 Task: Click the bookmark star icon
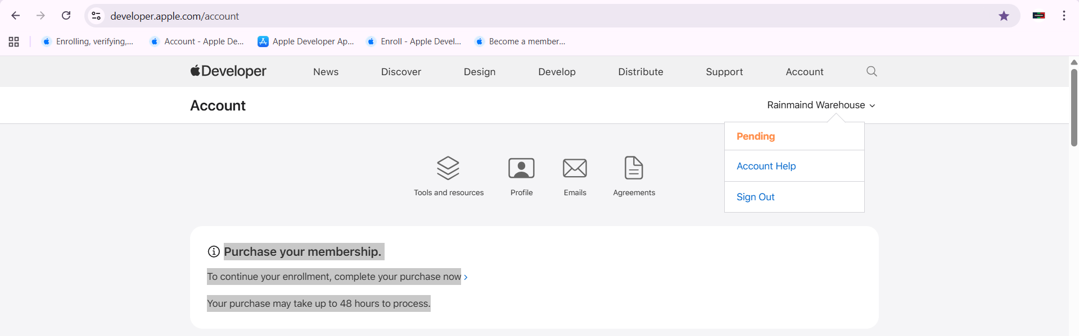[1004, 16]
